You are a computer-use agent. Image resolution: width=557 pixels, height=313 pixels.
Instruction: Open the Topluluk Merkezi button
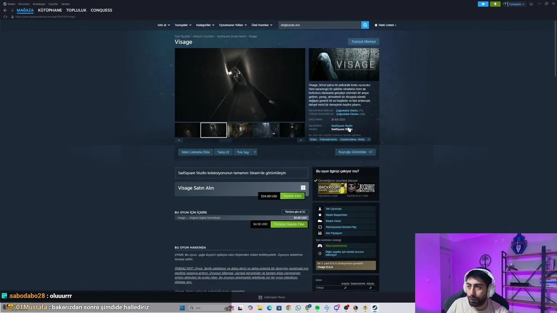tap(363, 42)
